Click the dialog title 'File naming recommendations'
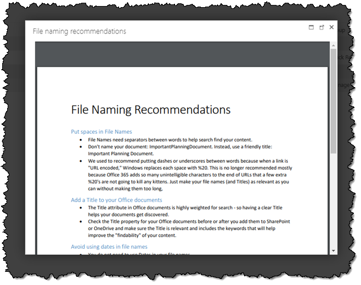The image size is (361, 285). [80, 31]
